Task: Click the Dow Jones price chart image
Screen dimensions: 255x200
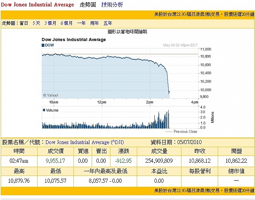Action: pos(120,73)
